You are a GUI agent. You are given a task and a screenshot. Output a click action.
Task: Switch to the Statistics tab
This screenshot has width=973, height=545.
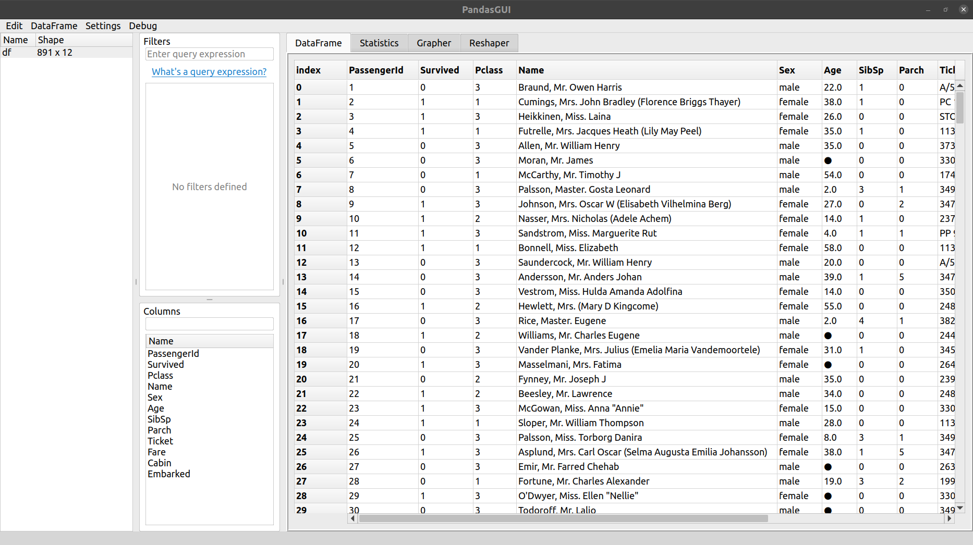[379, 43]
